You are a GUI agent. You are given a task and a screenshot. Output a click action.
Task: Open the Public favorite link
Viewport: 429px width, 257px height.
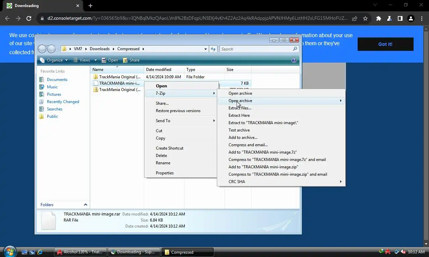point(52,116)
